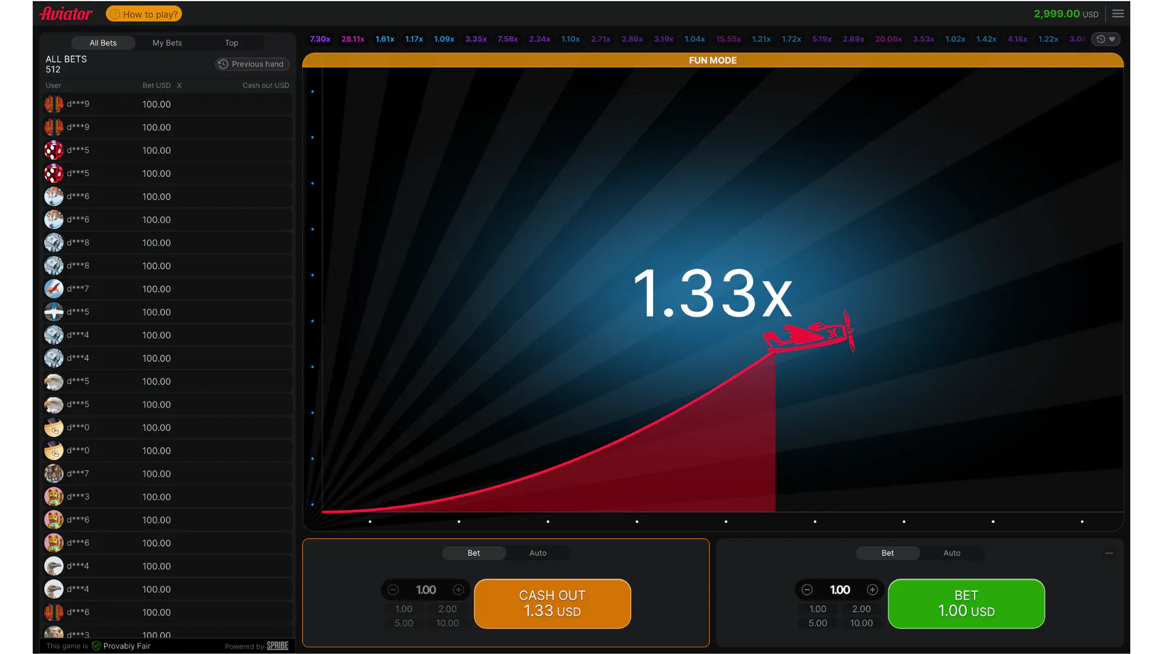Open the Top bets tab

pos(231,42)
